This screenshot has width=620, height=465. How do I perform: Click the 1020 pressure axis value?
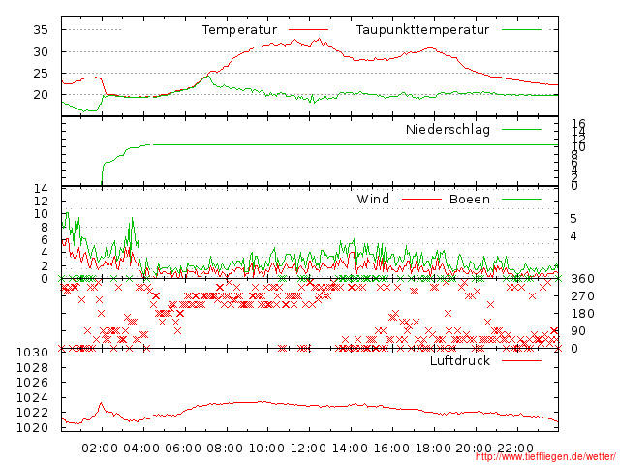[32, 427]
